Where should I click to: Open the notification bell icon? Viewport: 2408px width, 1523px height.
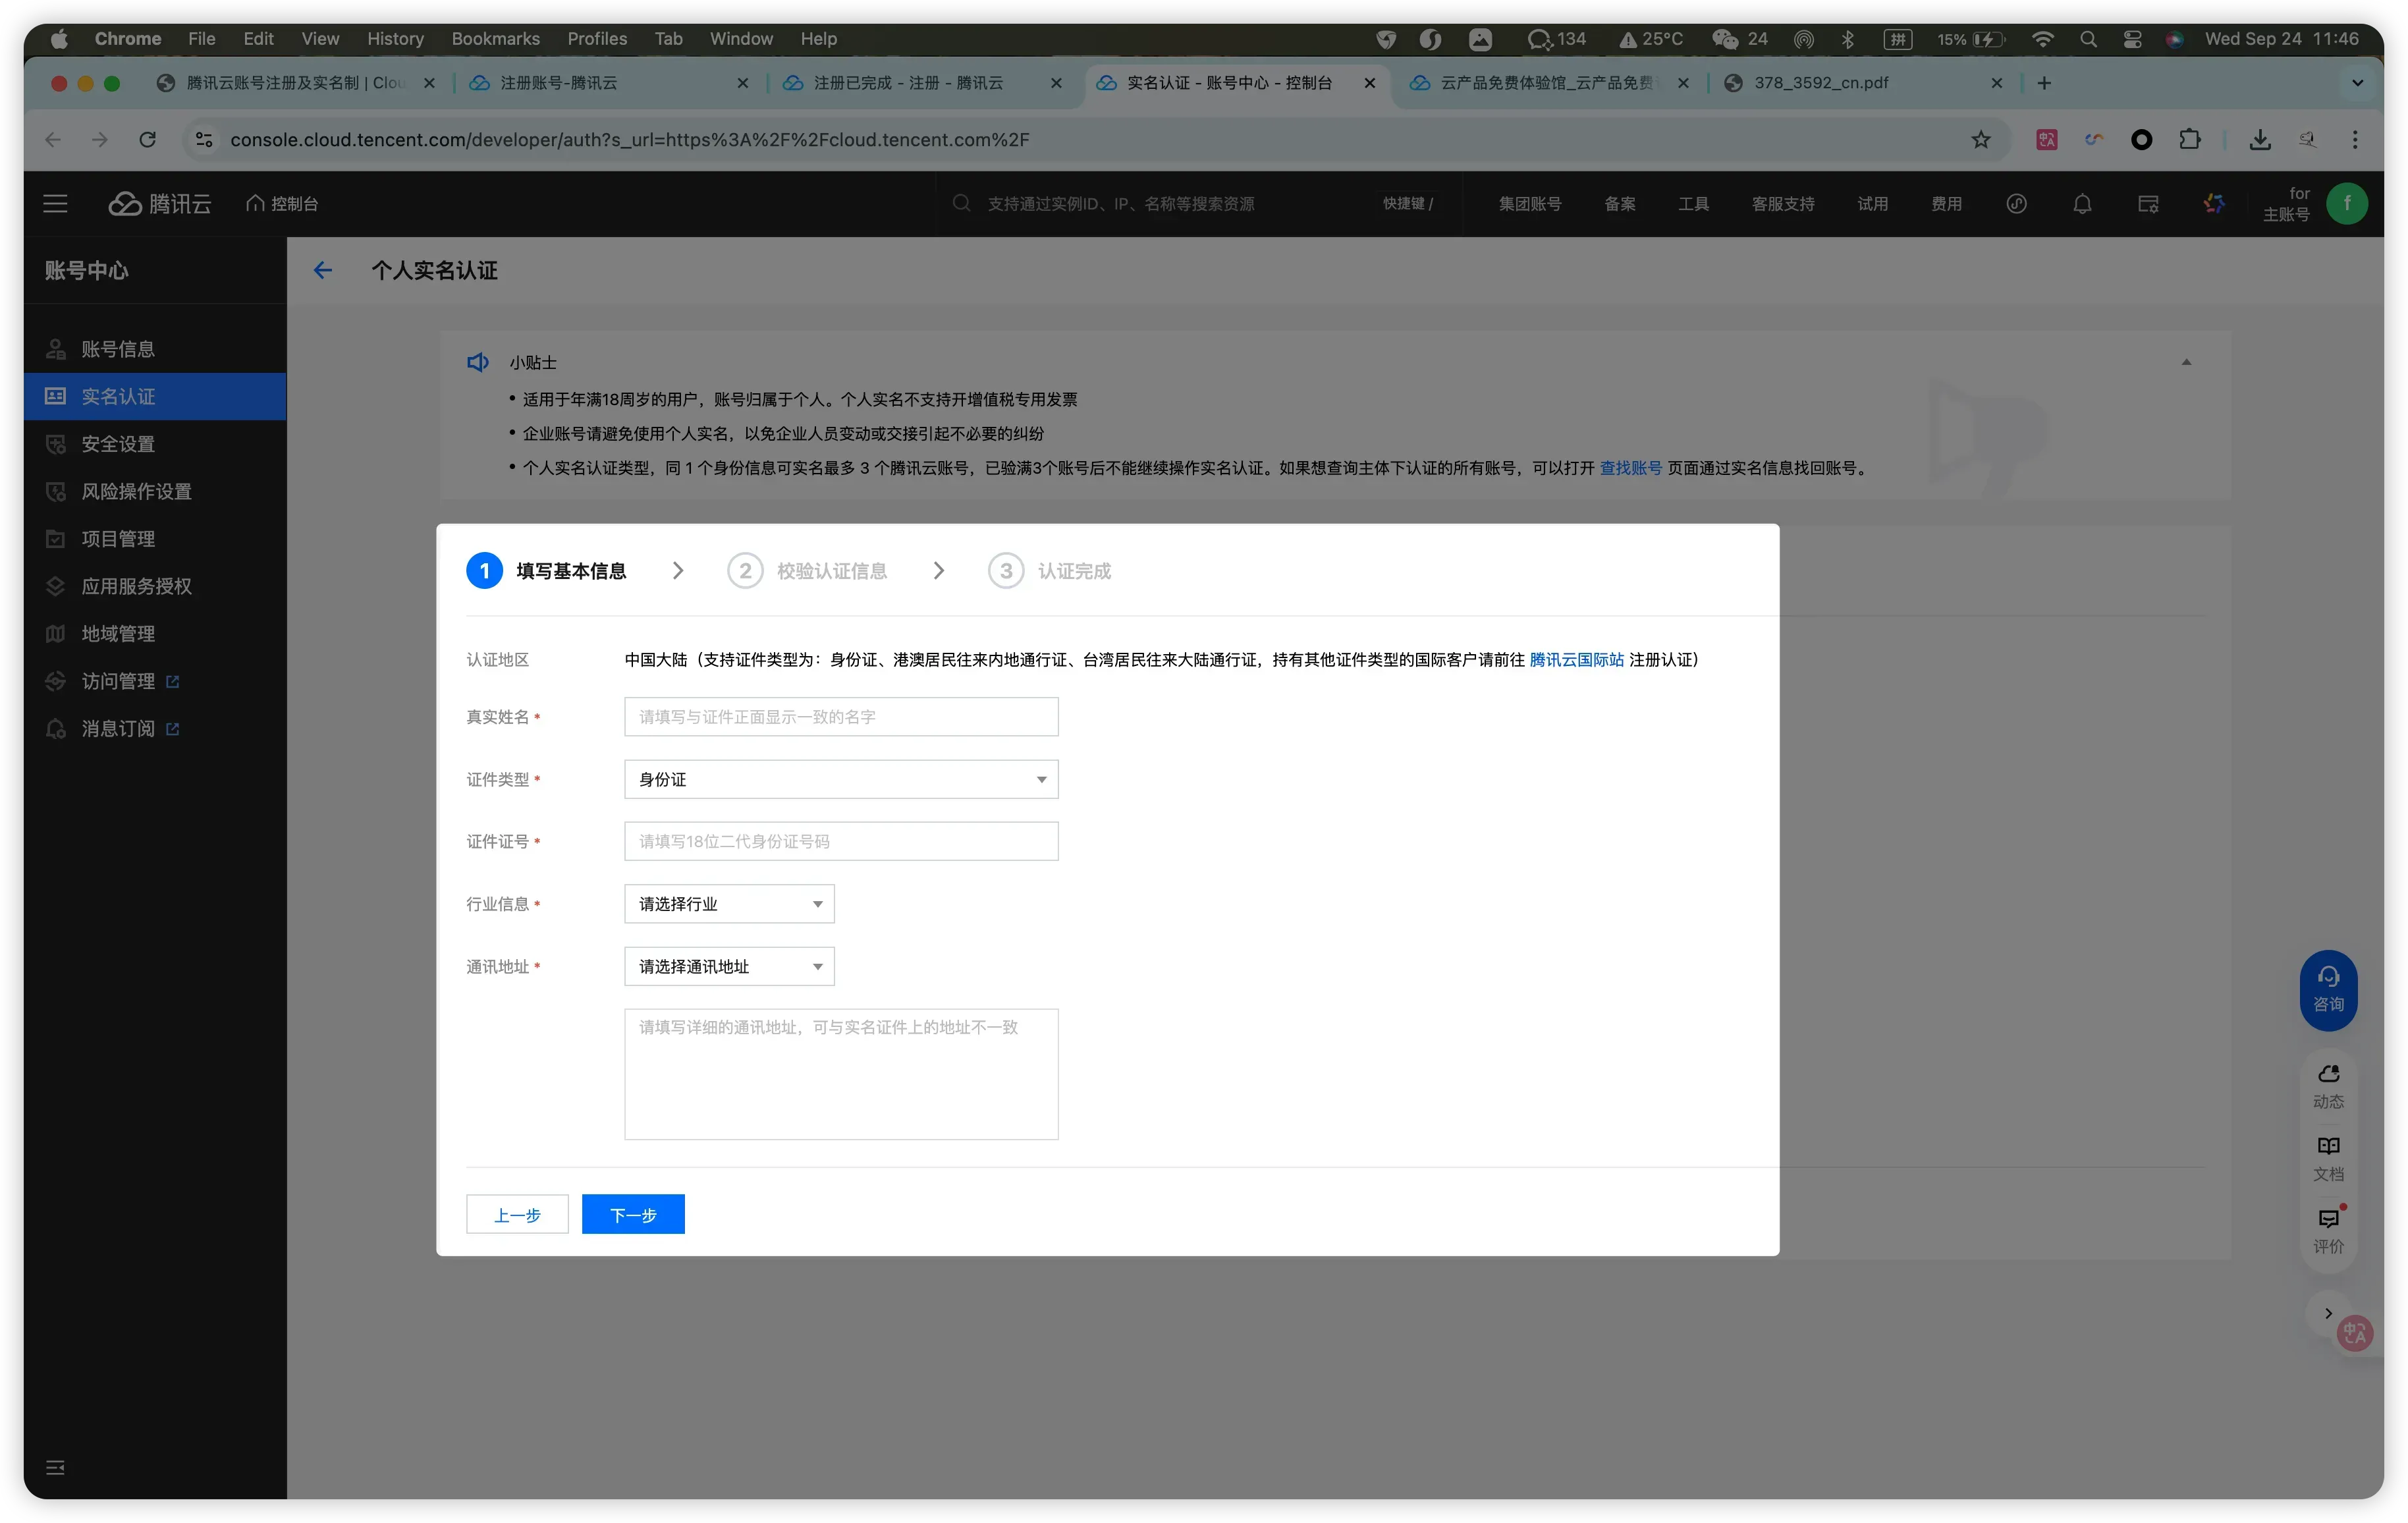2082,204
